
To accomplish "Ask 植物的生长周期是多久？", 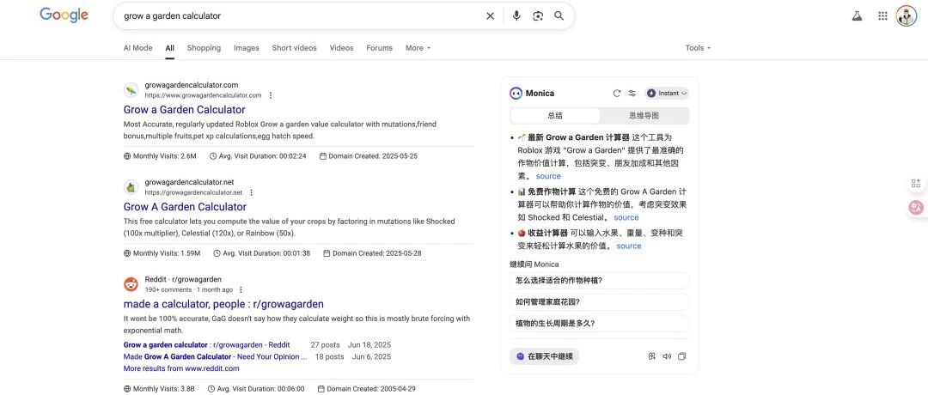I will [x=599, y=324].
